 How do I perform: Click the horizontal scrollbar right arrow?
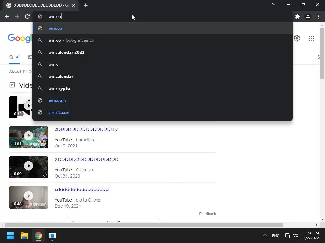click(317, 225)
